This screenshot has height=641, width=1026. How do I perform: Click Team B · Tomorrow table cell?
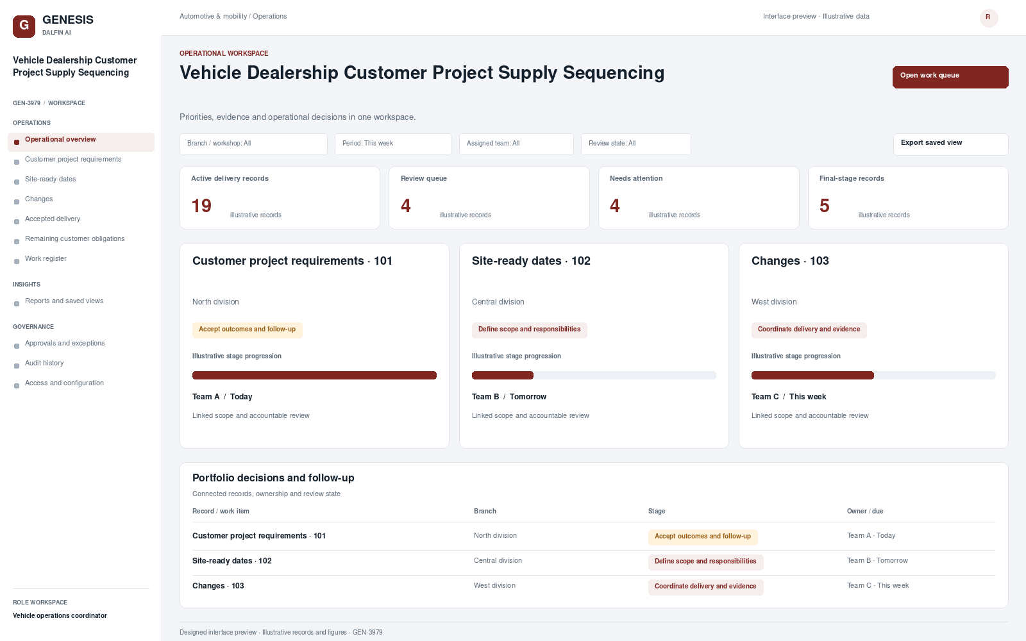pyautogui.click(x=877, y=561)
